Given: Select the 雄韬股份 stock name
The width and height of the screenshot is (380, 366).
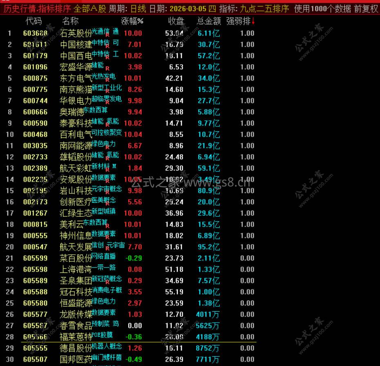Looking at the screenshot, I should coord(76,157).
